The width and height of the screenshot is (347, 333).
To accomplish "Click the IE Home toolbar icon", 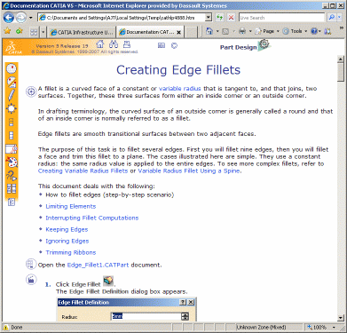I will pyautogui.click(x=209, y=31).
